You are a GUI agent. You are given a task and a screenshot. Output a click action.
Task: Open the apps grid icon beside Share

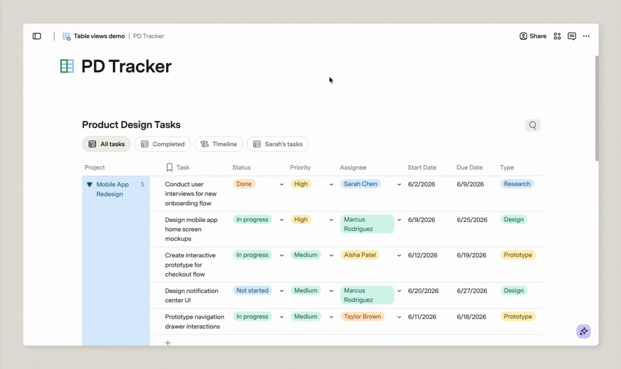[557, 36]
